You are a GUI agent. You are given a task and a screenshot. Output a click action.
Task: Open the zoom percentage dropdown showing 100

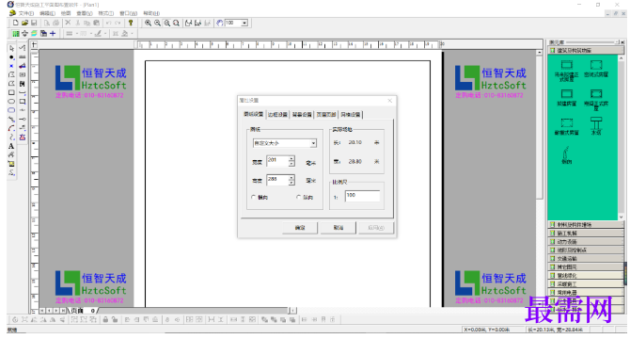click(x=244, y=23)
